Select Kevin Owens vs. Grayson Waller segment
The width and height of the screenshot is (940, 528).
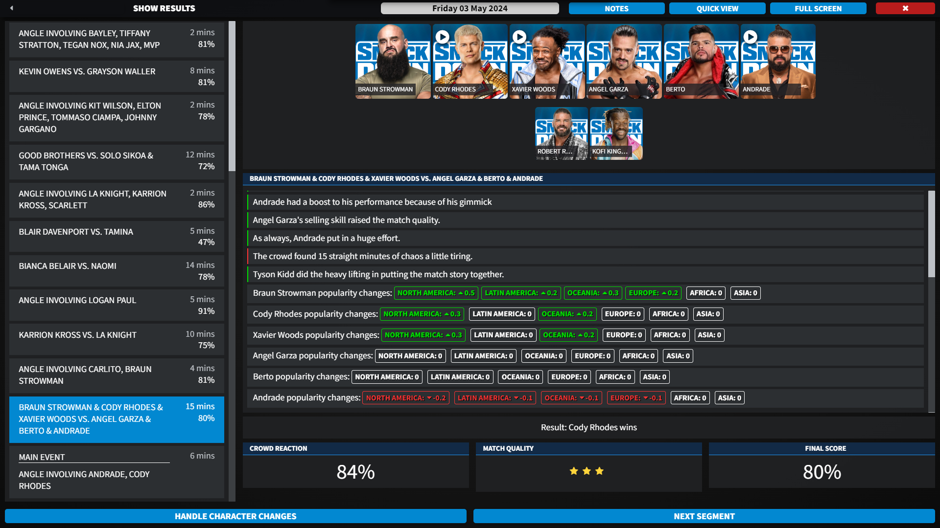(x=117, y=76)
